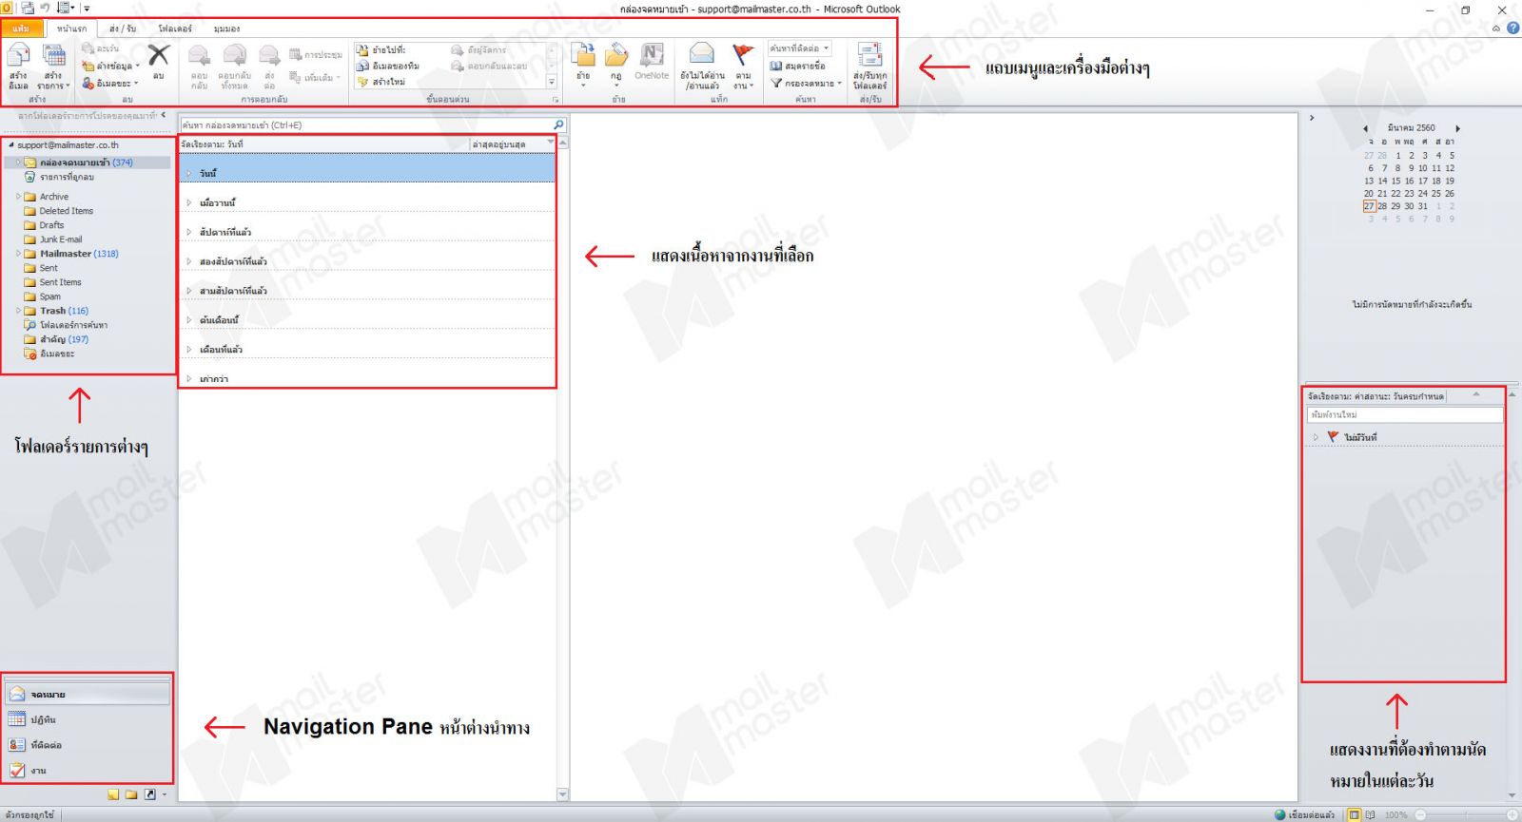Image resolution: width=1522 pixels, height=822 pixels.
Task: Click the Unread/Read envelope icon
Action: click(702, 54)
